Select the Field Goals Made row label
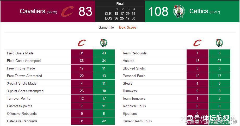This screenshot has width=240, height=126. (x=20, y=53)
